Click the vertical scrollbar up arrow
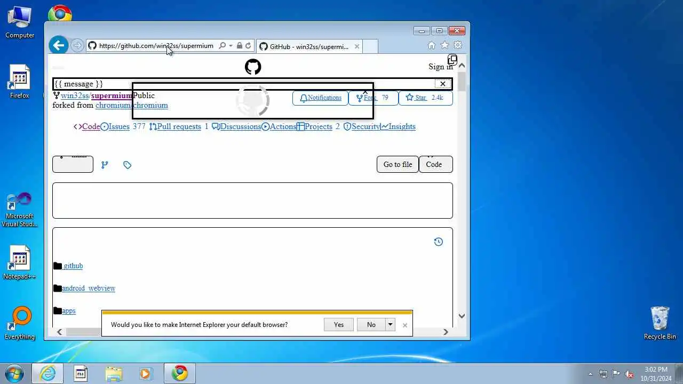 click(x=462, y=66)
